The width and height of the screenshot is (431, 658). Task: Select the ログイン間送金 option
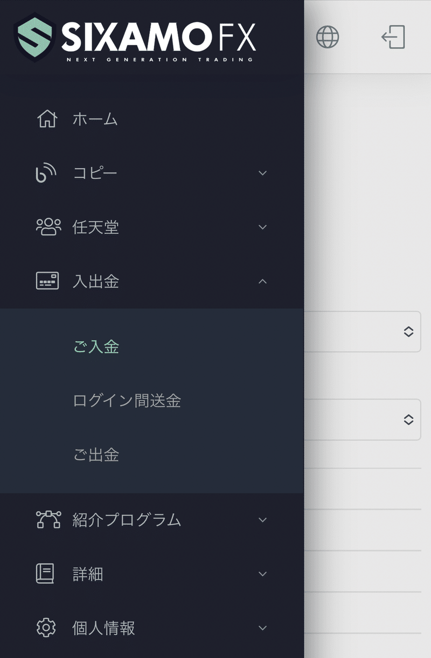click(127, 401)
